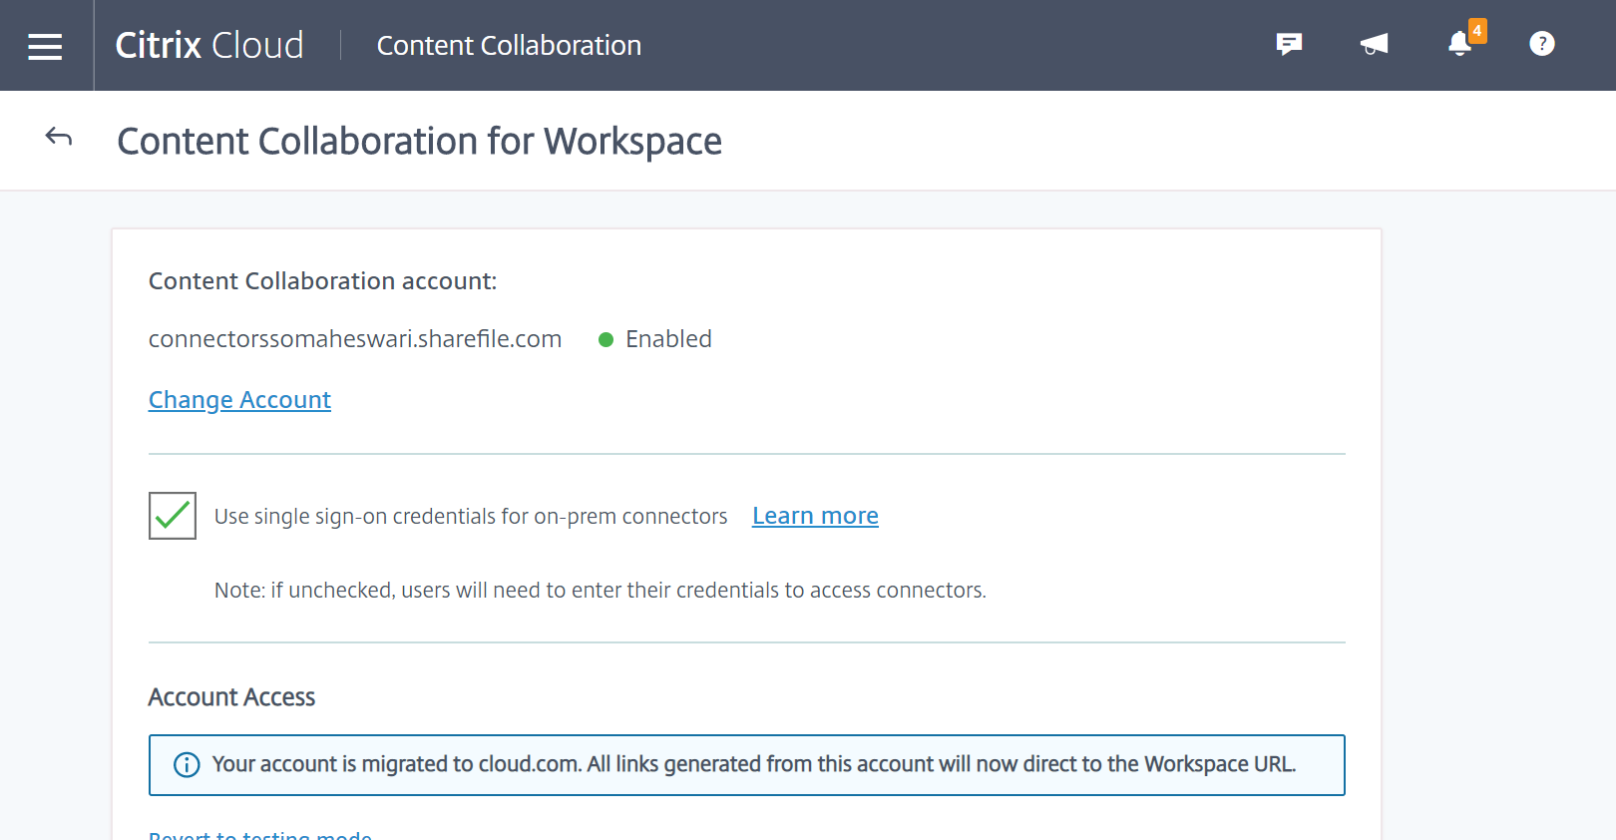Uncheck single sign-on credentials checkbox
Image resolution: width=1616 pixels, height=840 pixels.
tap(173, 516)
